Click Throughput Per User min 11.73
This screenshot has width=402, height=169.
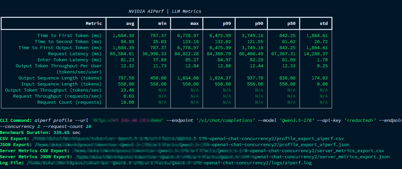click(160, 66)
